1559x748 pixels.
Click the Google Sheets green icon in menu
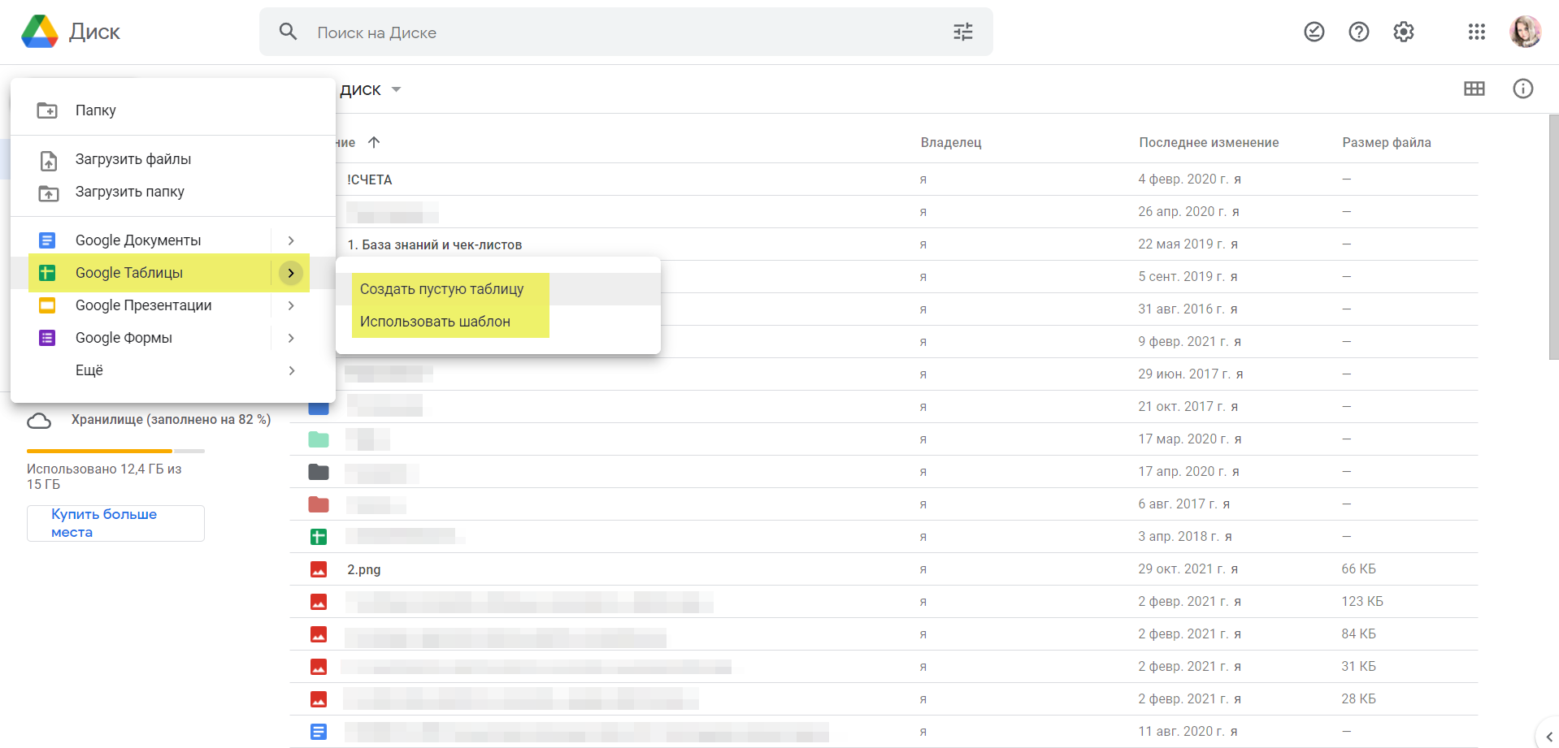pyautogui.click(x=47, y=273)
